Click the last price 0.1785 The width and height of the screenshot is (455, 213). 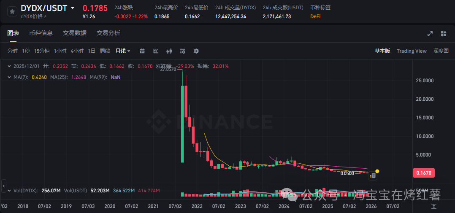click(95, 8)
